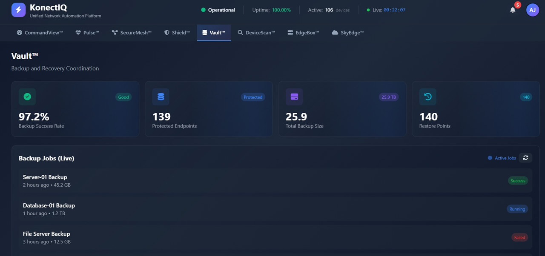Select the Server-01 Backup job row
Viewport: 545px width, 256px height.
coord(275,181)
